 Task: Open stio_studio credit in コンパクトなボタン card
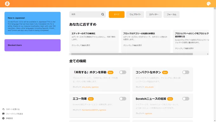pyautogui.click(x=149, y=87)
